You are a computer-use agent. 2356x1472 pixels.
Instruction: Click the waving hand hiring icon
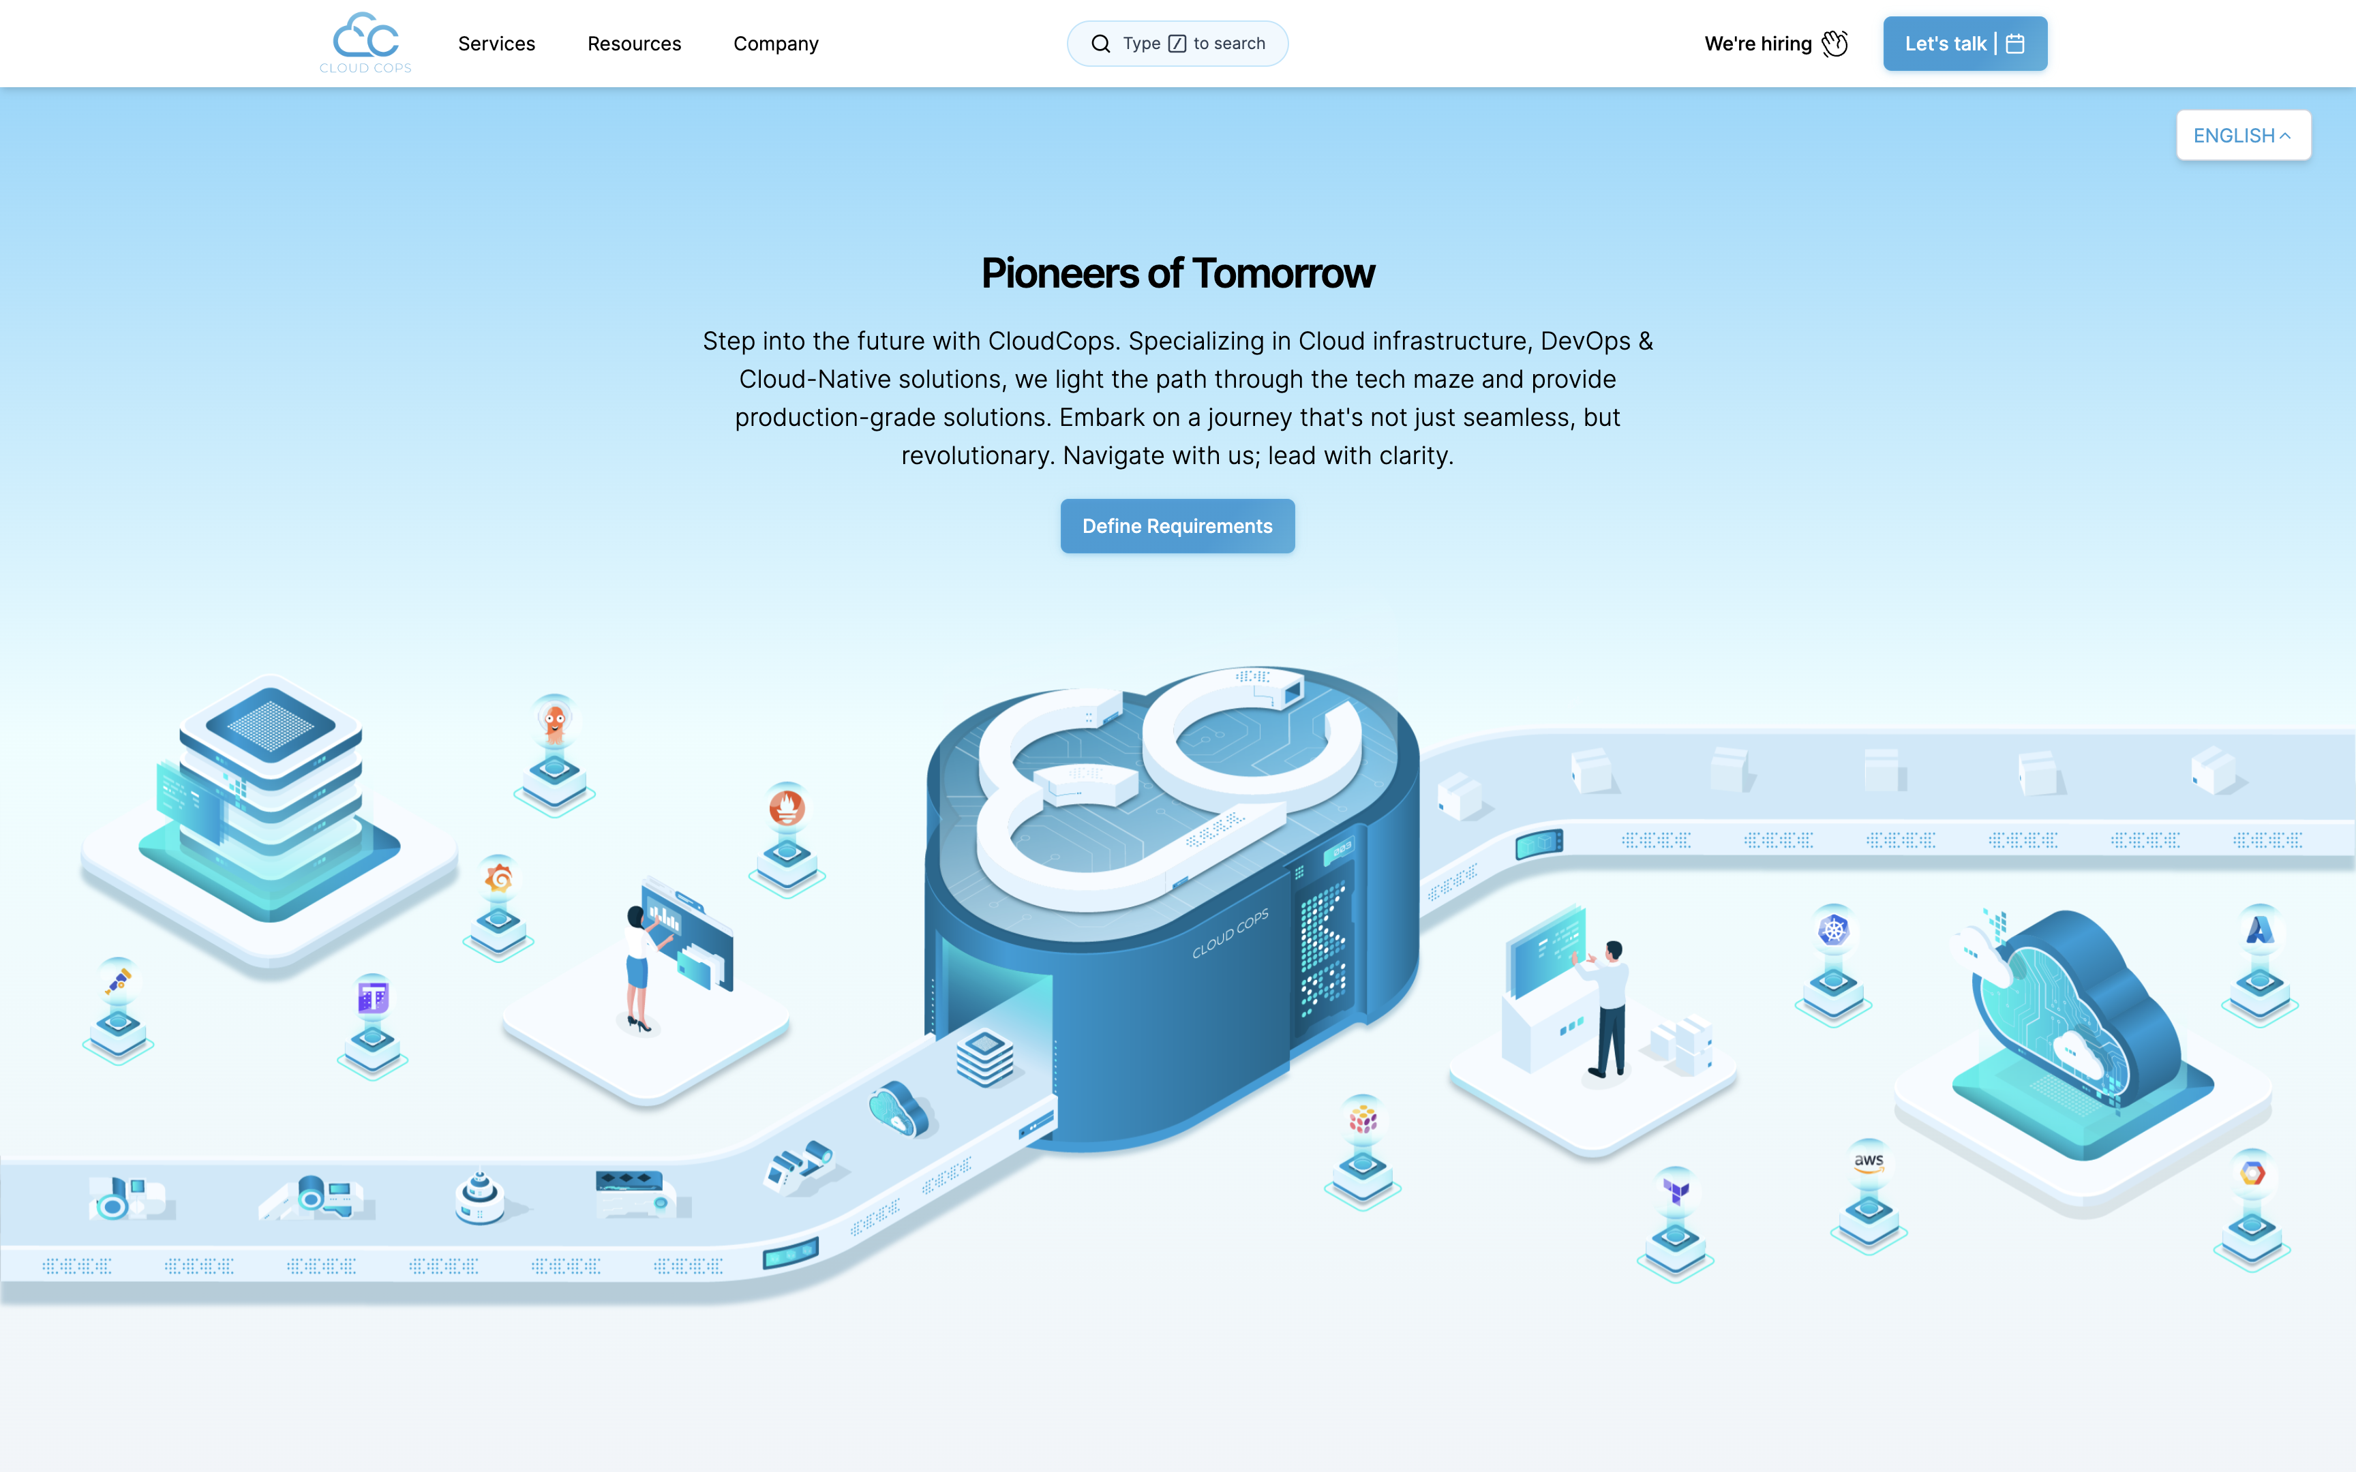[1837, 42]
